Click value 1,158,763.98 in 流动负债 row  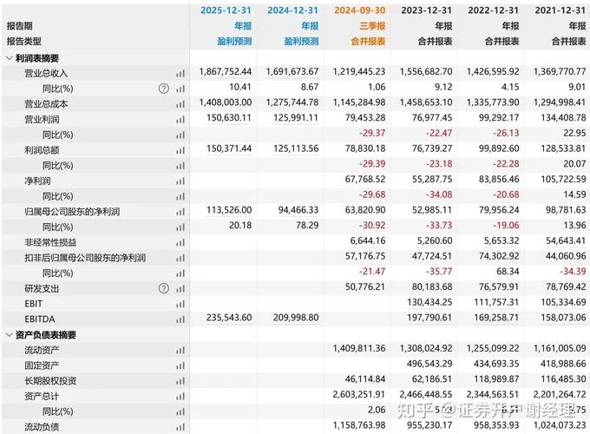(x=359, y=425)
